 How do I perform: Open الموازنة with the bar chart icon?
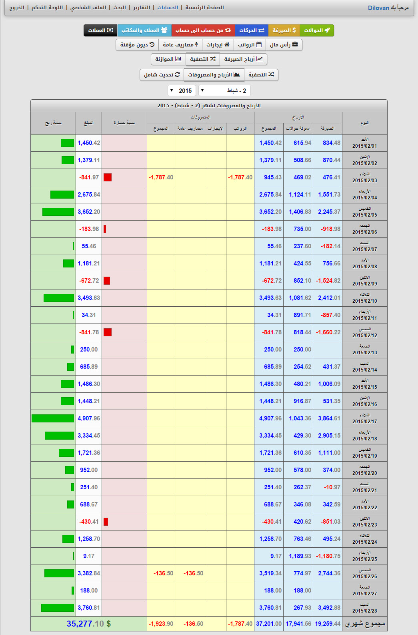pos(168,59)
